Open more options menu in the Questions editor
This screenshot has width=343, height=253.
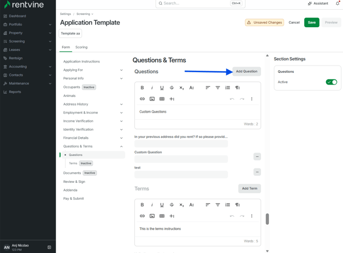click(x=251, y=99)
